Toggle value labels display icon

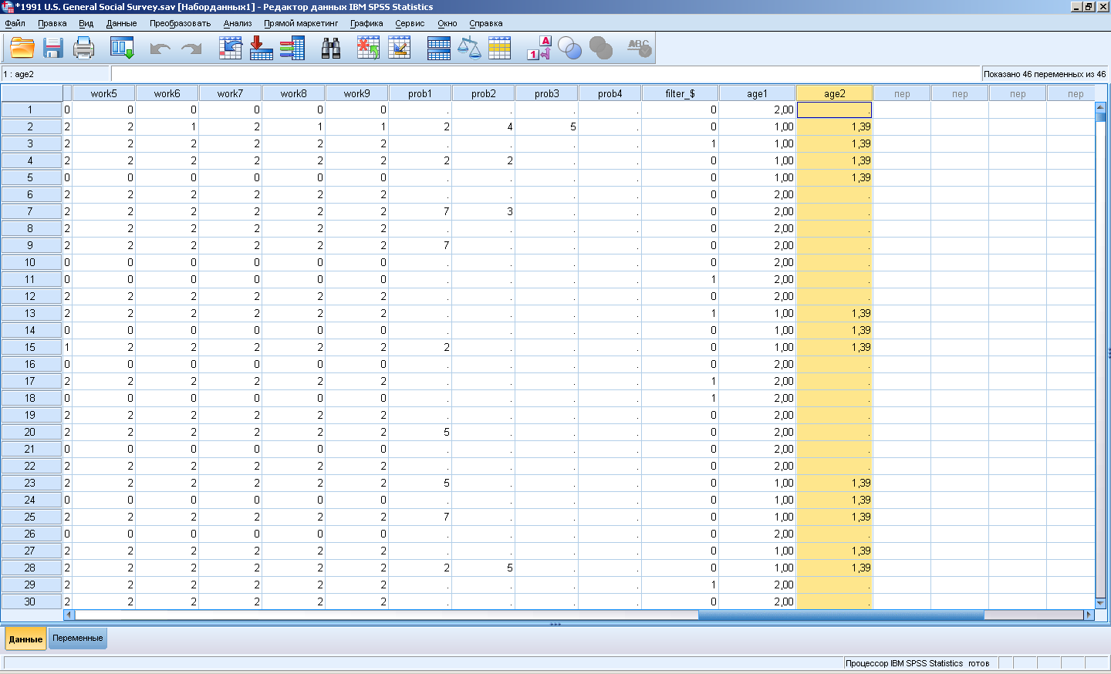[539, 49]
